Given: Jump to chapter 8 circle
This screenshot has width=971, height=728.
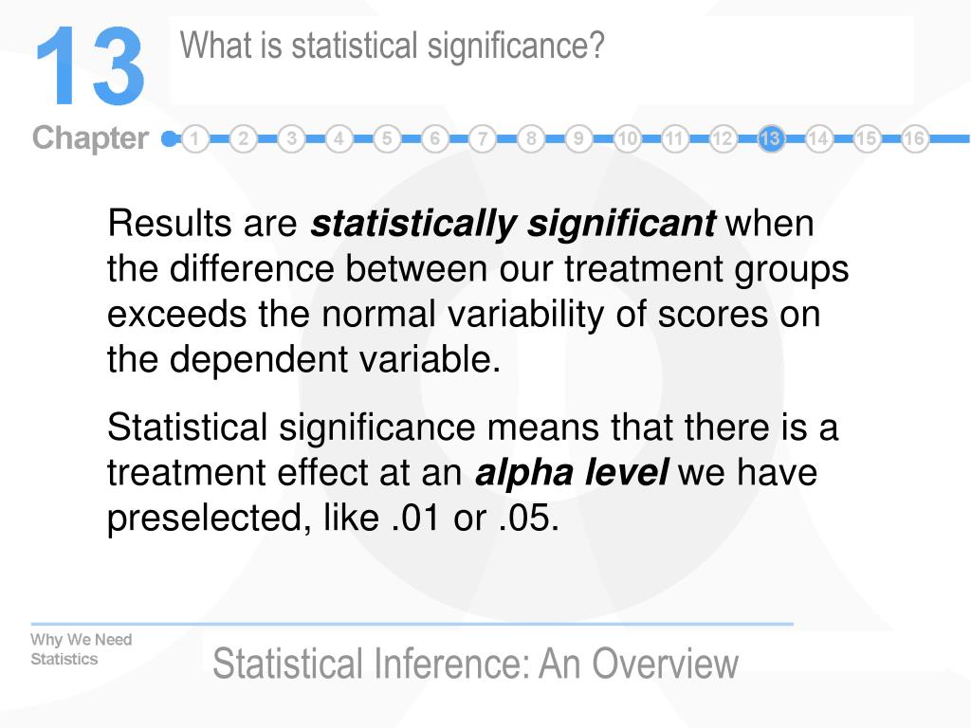Looking at the screenshot, I should click(531, 138).
